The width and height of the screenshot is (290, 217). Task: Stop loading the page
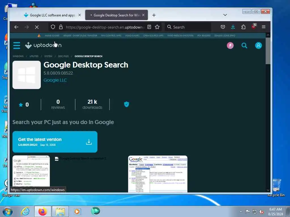click(37, 27)
